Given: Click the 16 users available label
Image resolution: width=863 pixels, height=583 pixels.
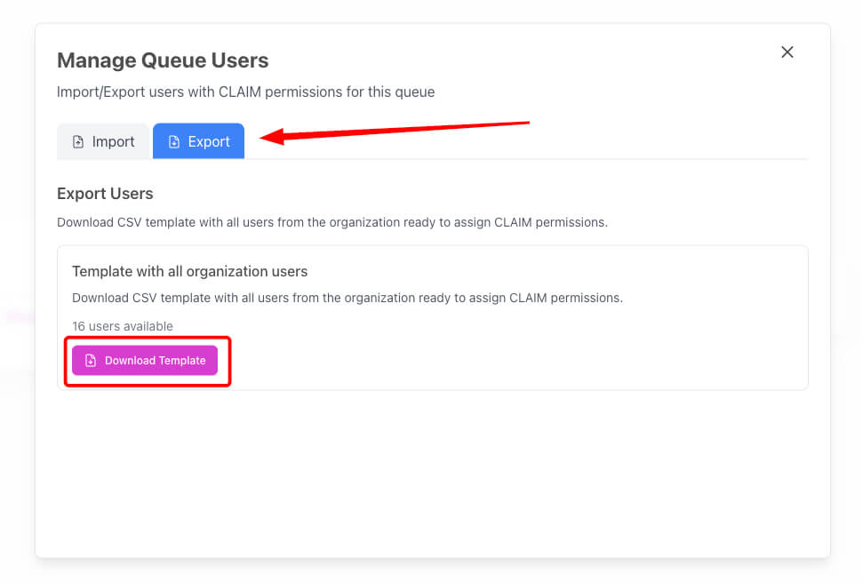Looking at the screenshot, I should point(123,326).
